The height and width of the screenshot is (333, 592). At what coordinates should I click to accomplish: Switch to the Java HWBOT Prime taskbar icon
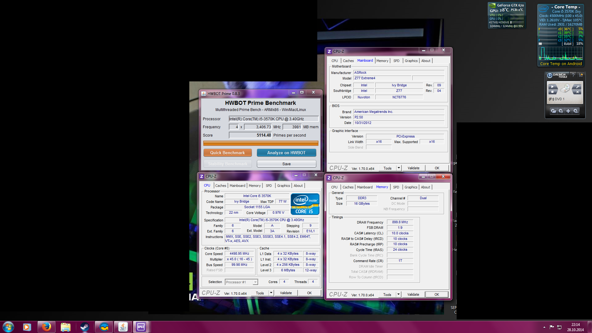(x=123, y=327)
